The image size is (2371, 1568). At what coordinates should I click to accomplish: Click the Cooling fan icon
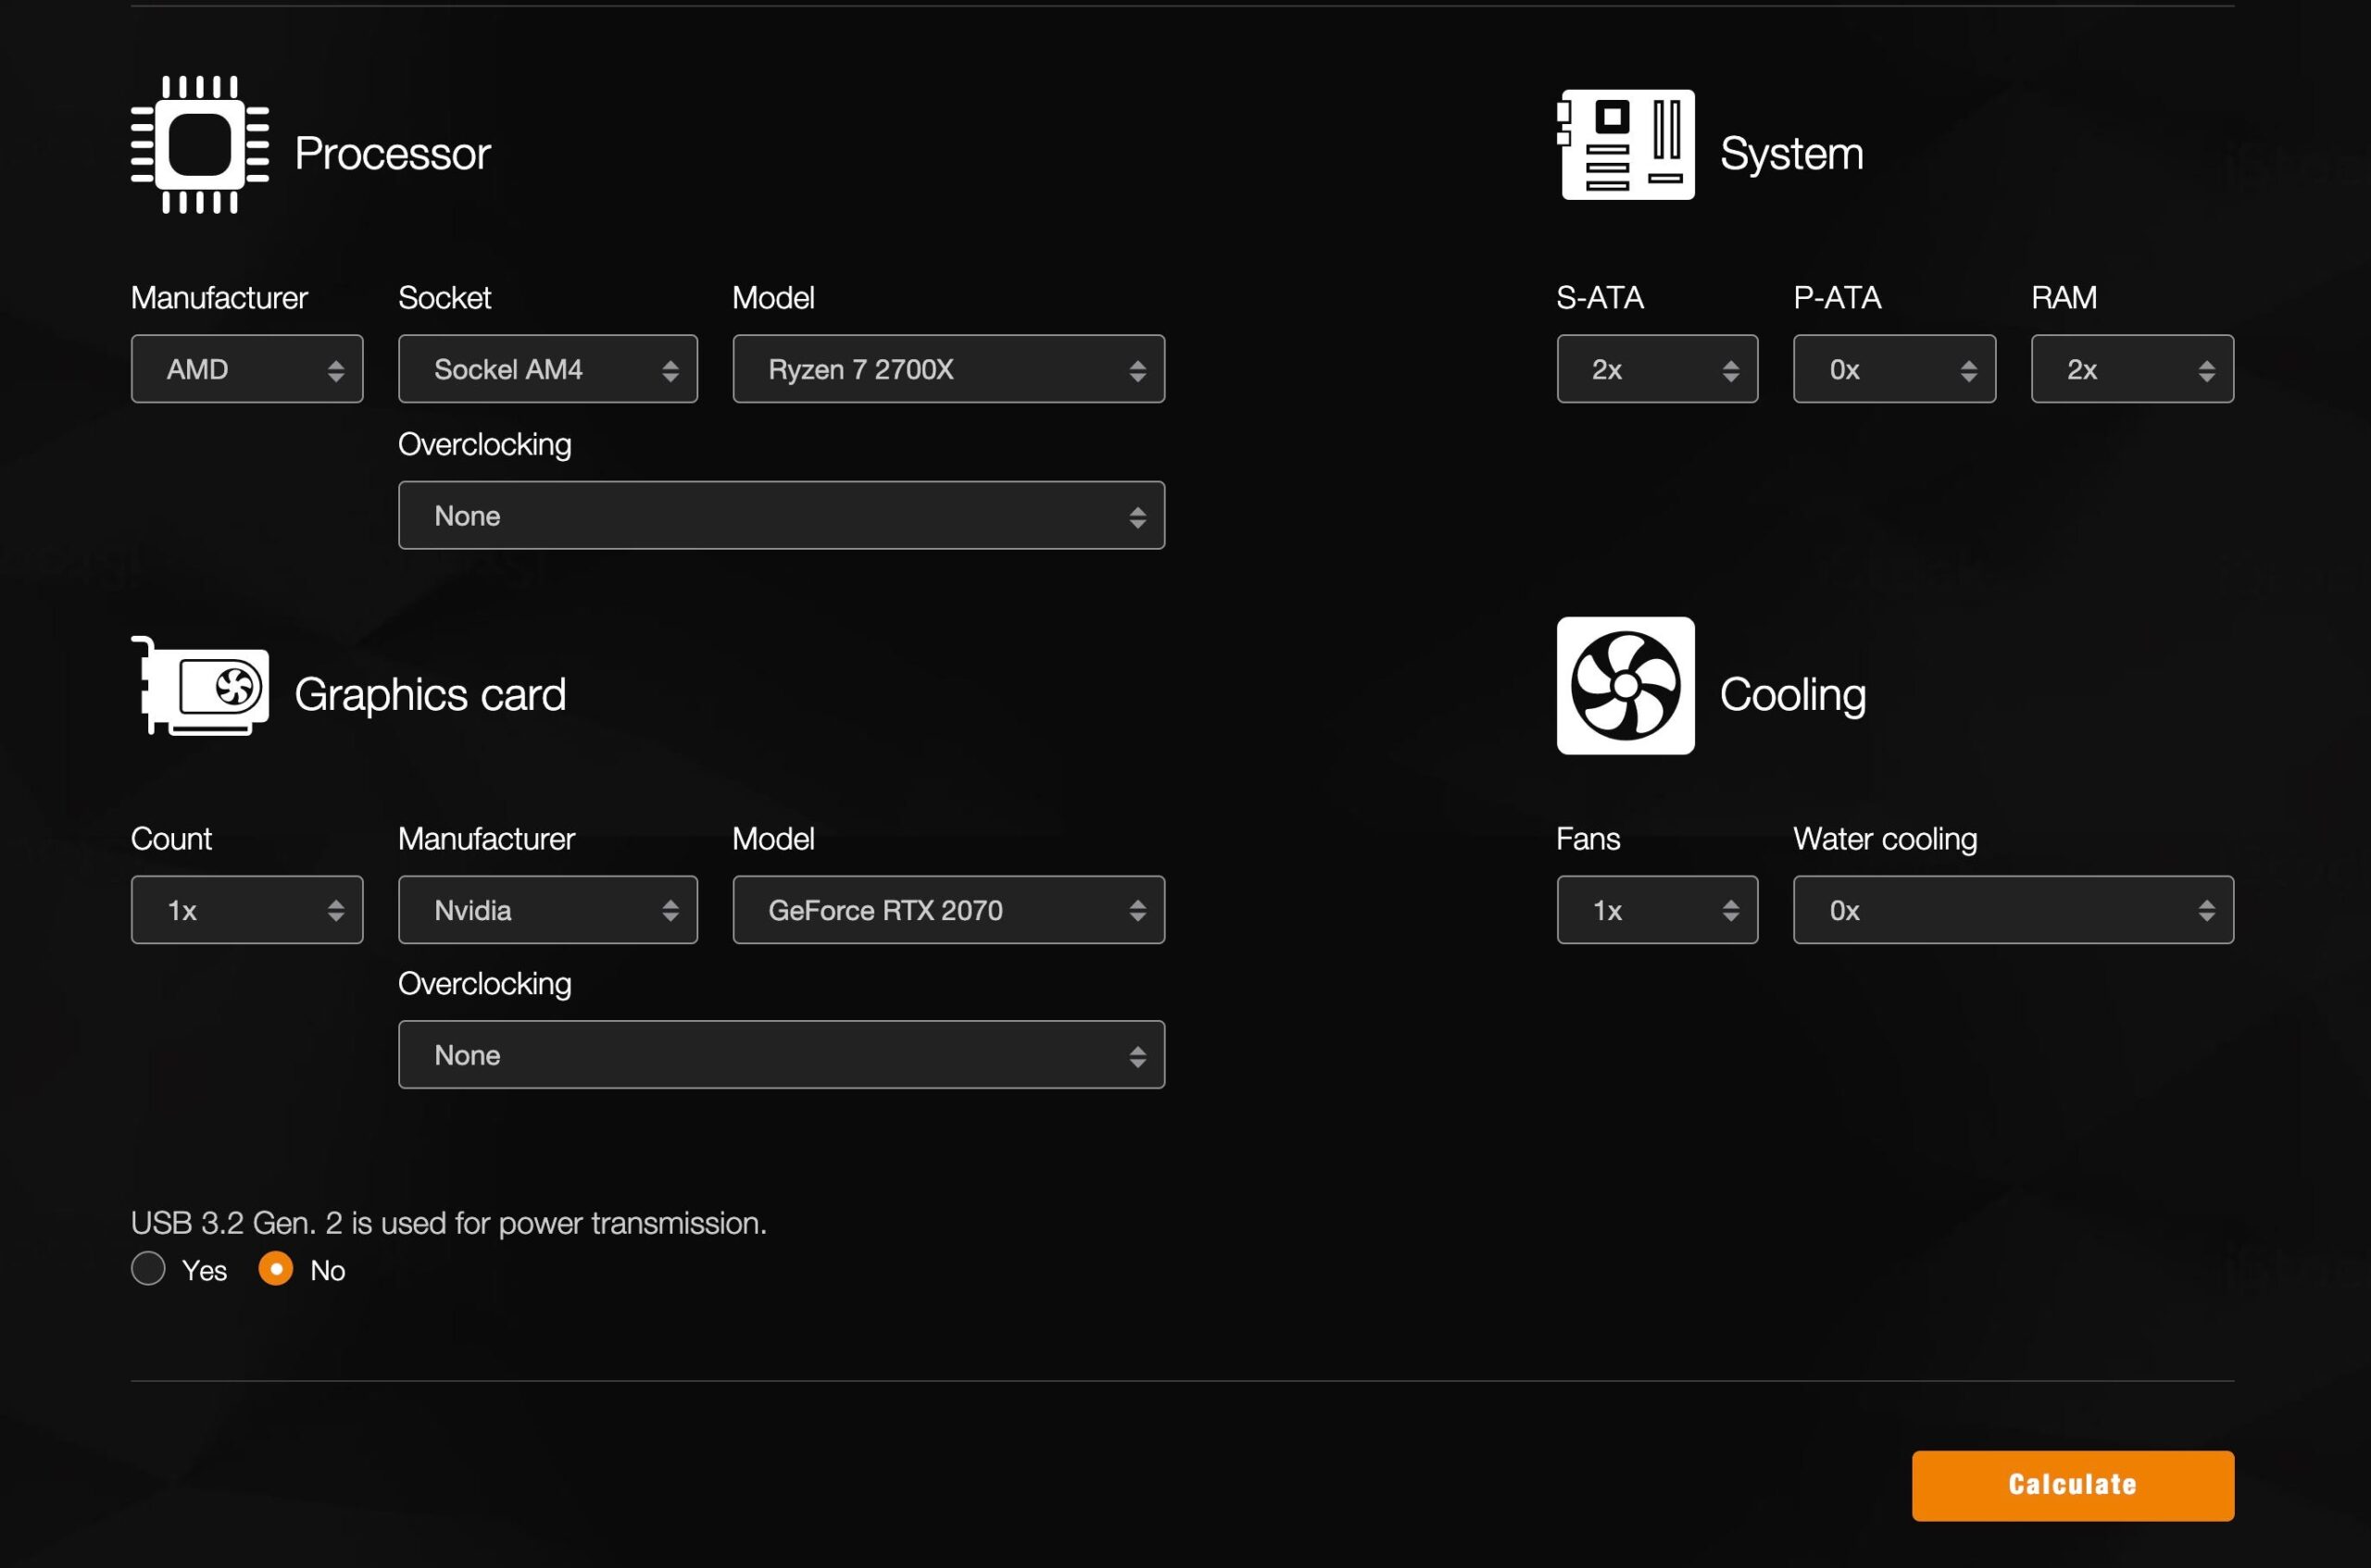1625,686
